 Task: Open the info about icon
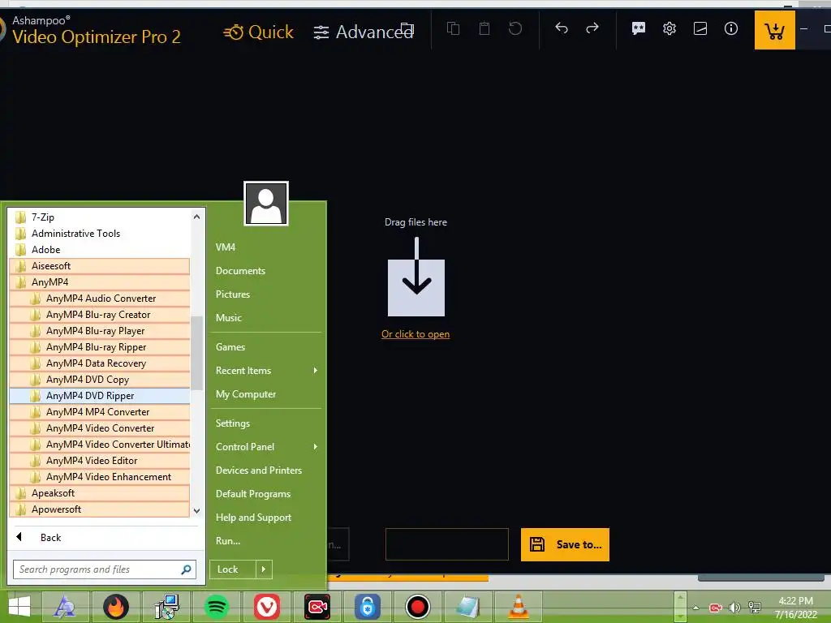[731, 28]
